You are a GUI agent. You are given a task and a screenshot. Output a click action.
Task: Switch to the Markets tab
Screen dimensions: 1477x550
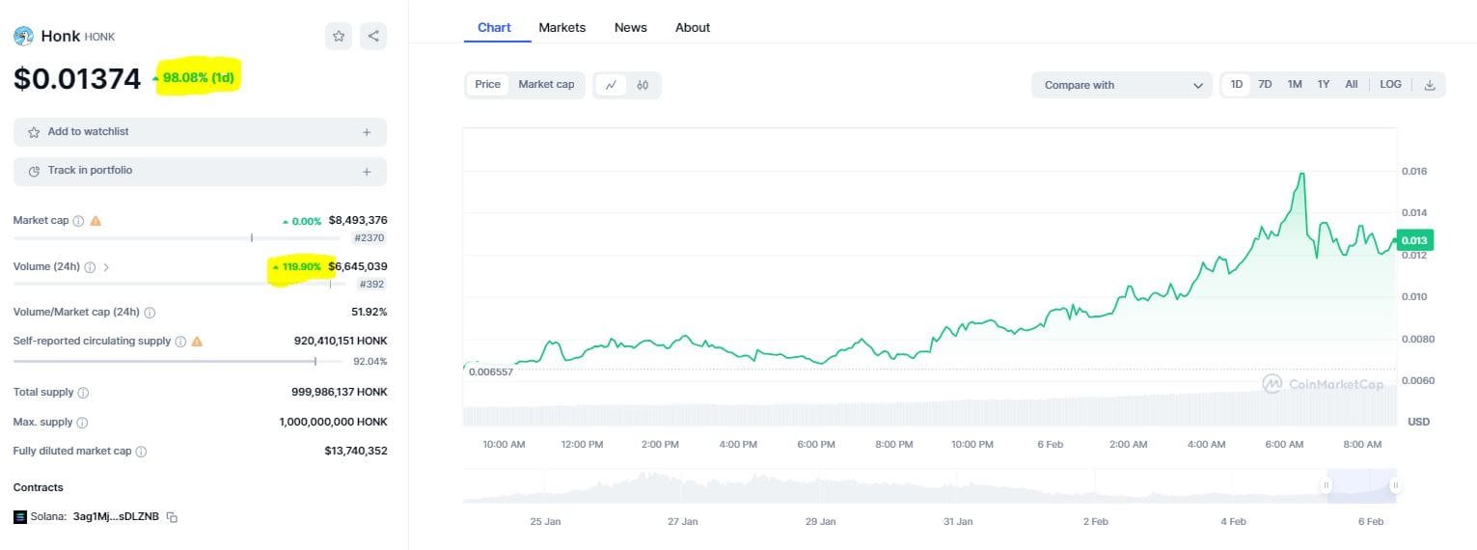[561, 28]
